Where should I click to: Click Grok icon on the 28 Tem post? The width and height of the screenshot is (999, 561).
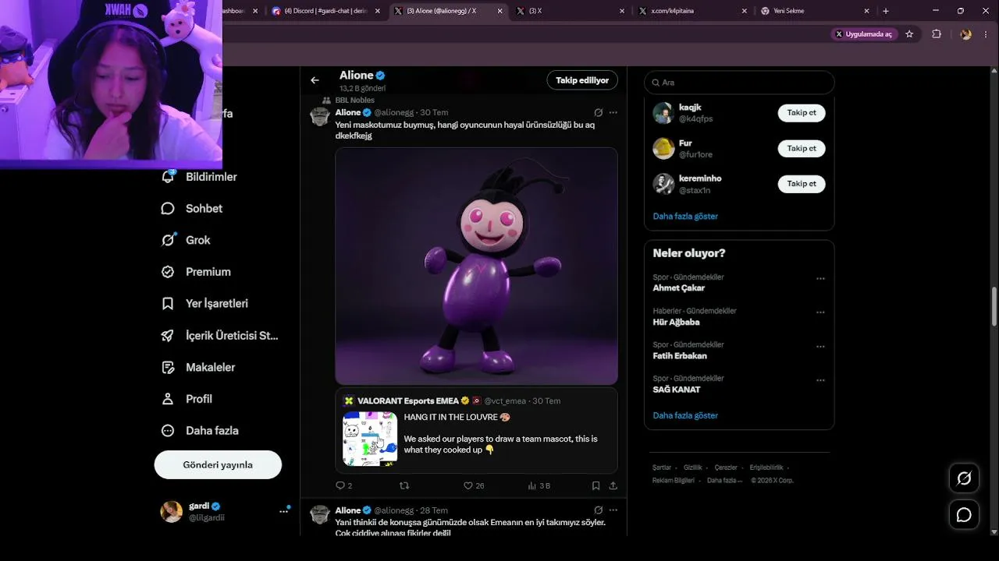tap(599, 510)
